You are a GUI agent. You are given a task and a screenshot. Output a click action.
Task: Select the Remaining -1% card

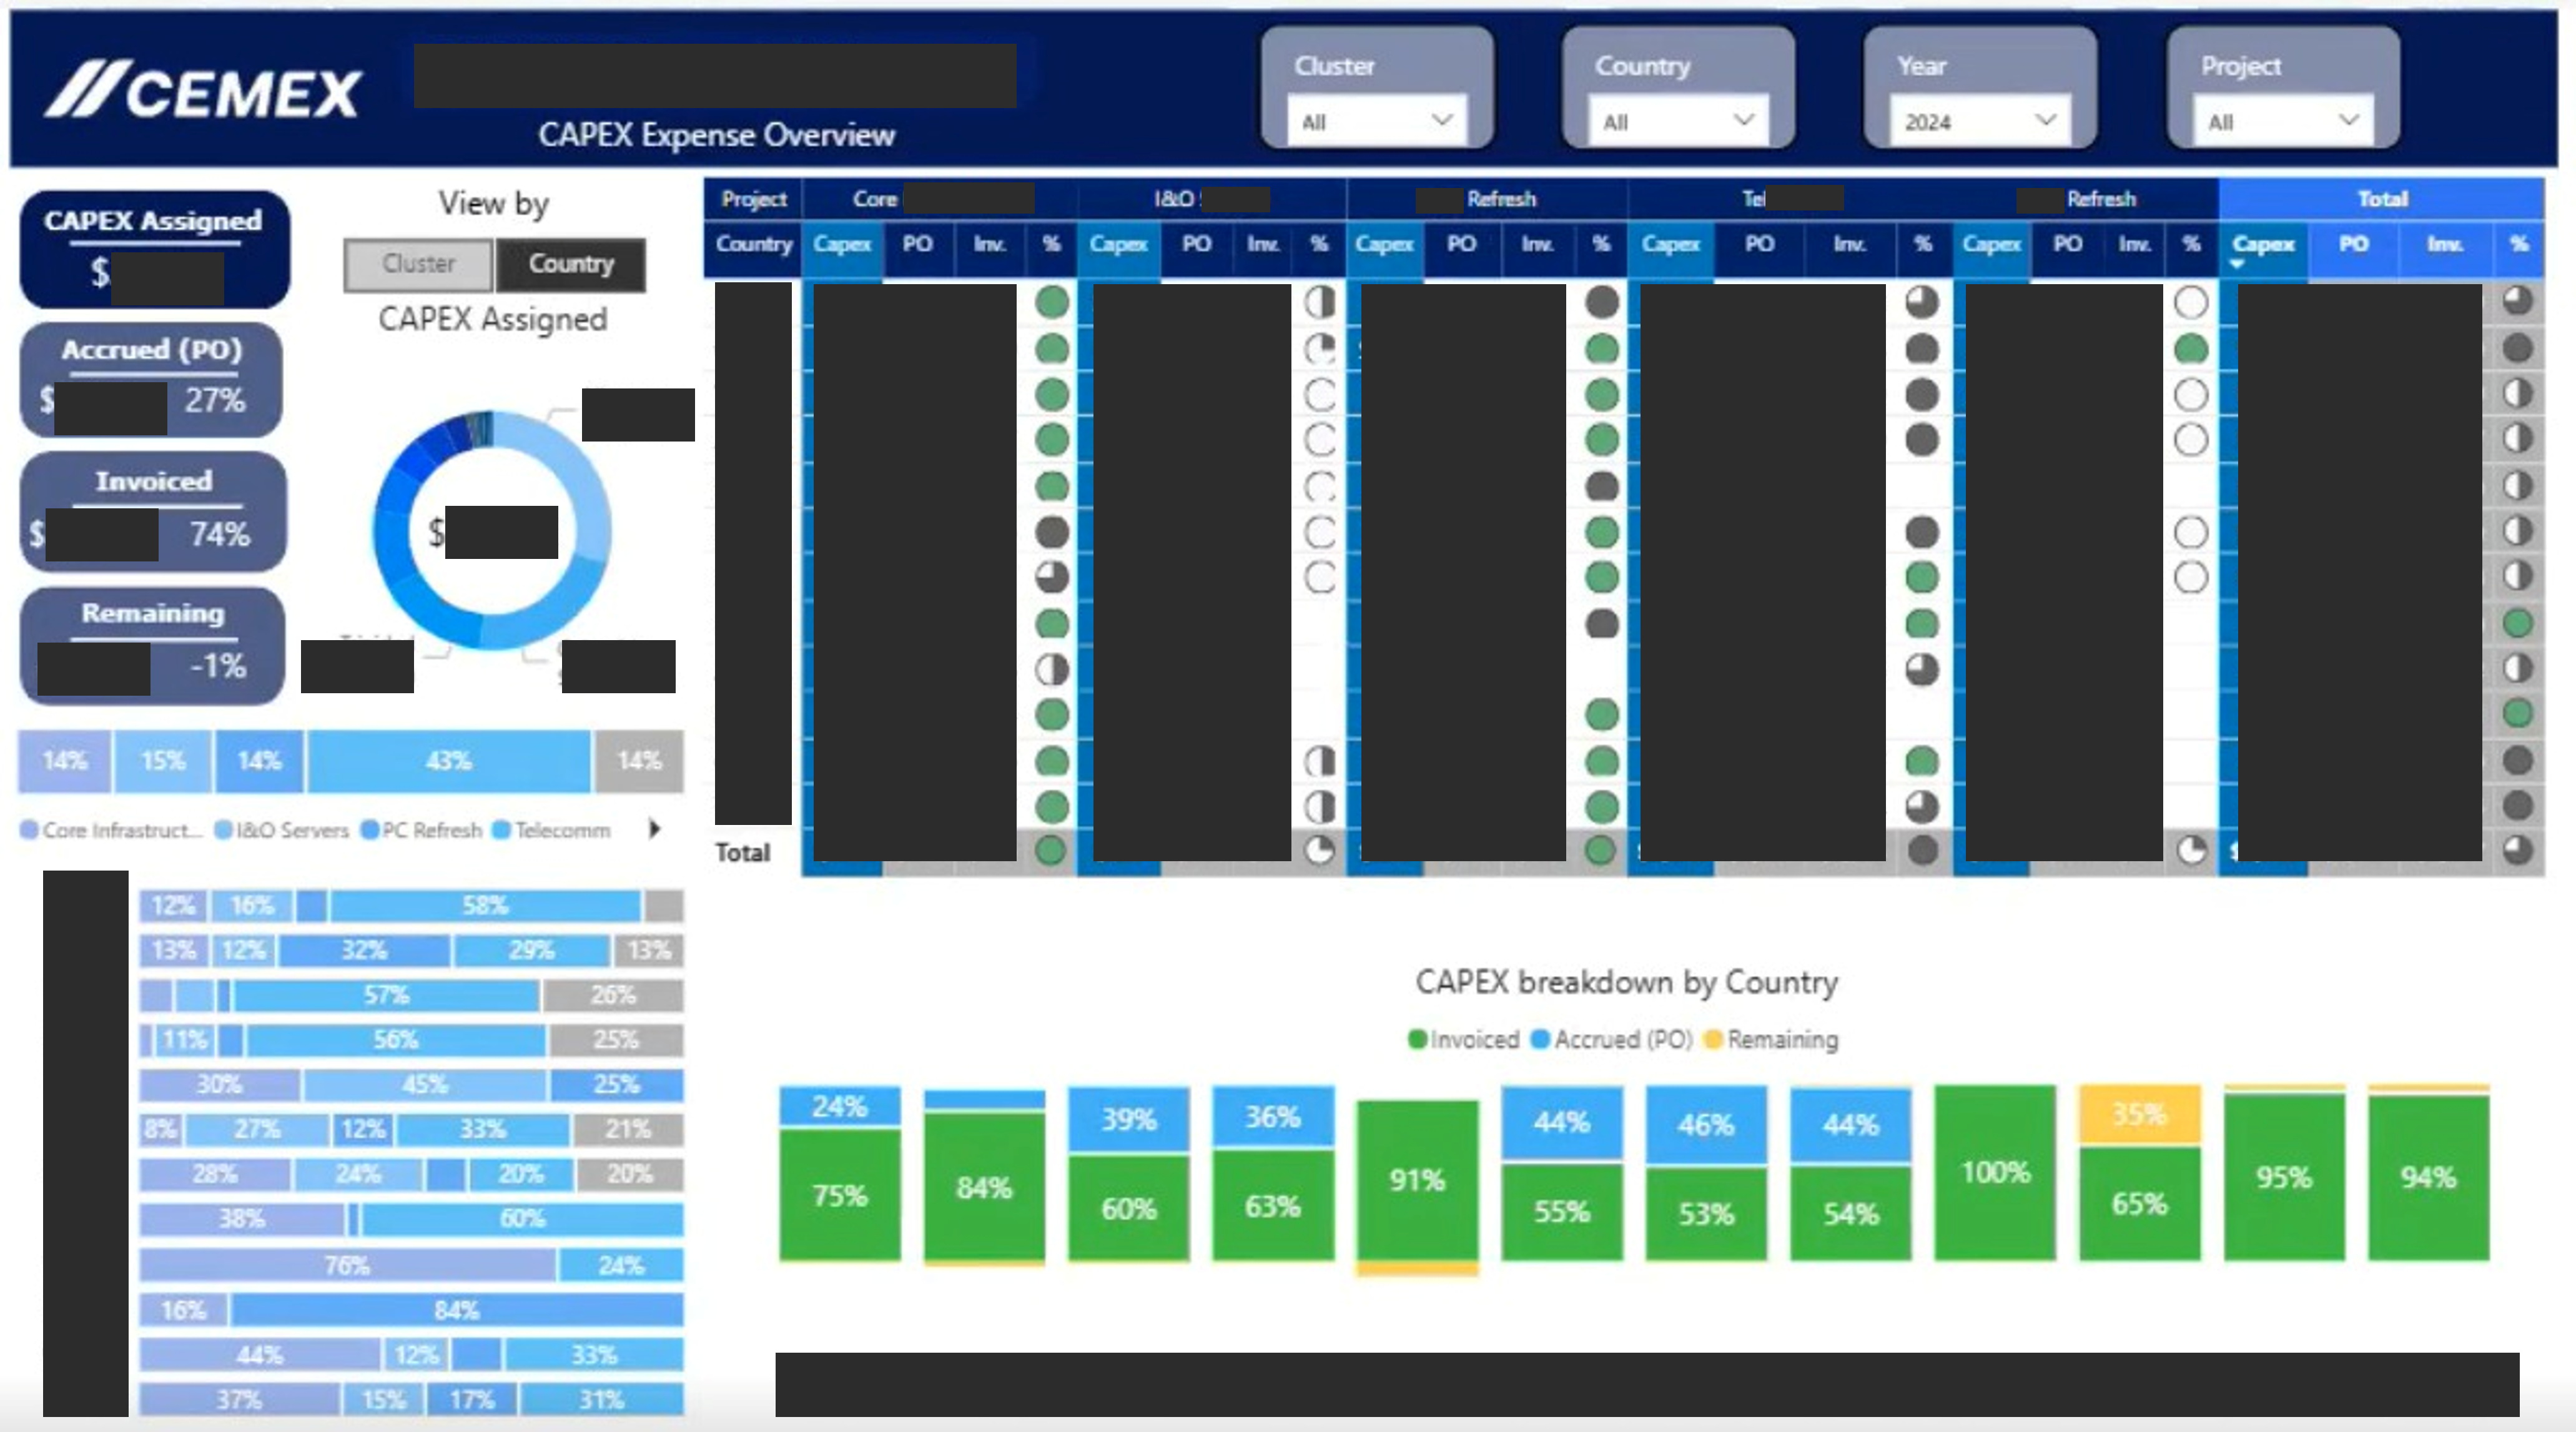coord(153,645)
